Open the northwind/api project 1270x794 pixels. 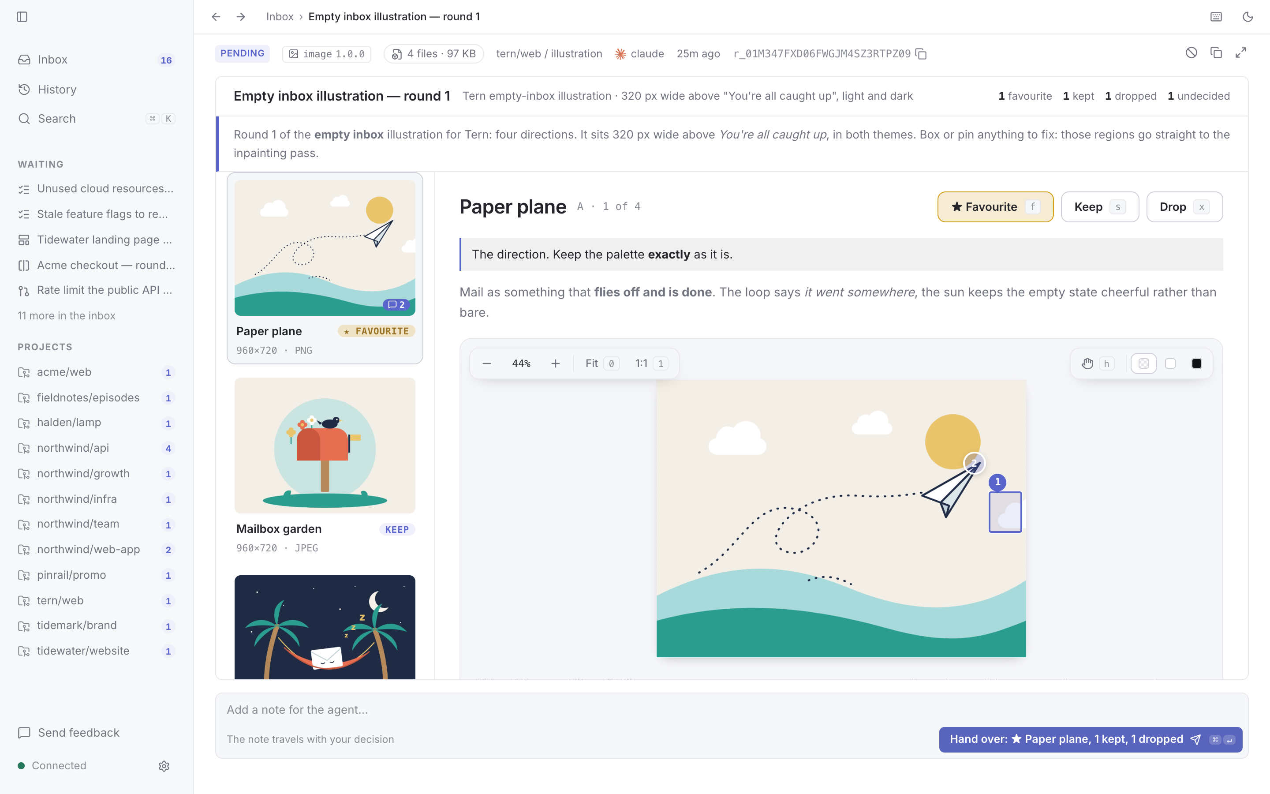[x=97, y=448]
